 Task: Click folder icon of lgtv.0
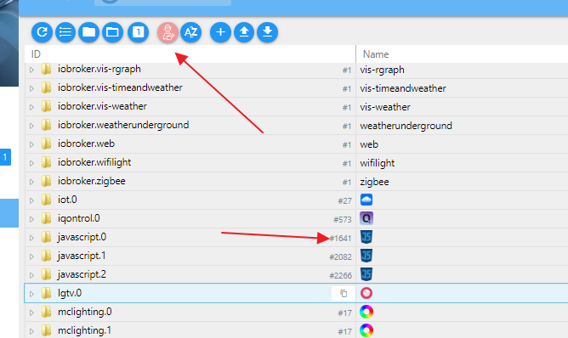[46, 293]
